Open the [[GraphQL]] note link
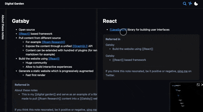 click(x=80, y=46)
